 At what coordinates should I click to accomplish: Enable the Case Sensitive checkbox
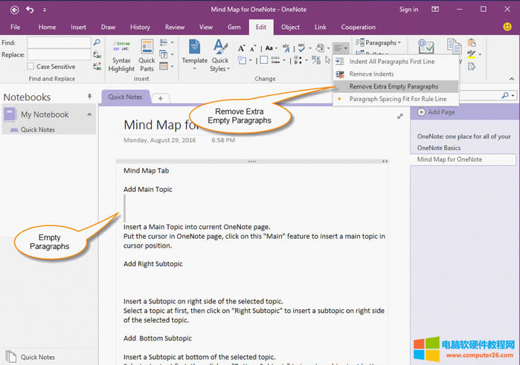coord(31,67)
